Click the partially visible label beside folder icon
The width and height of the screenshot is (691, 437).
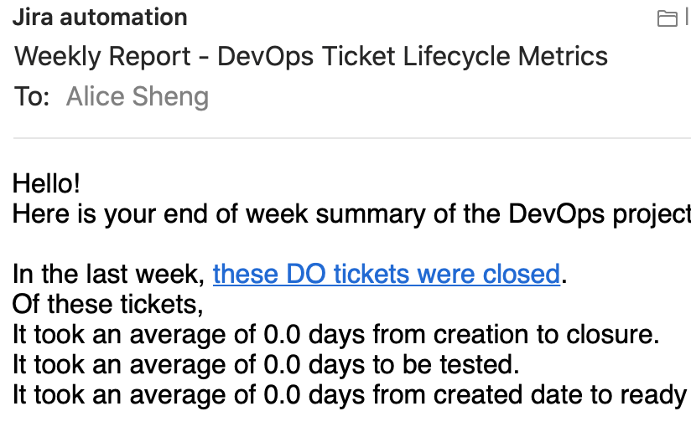coord(688,18)
